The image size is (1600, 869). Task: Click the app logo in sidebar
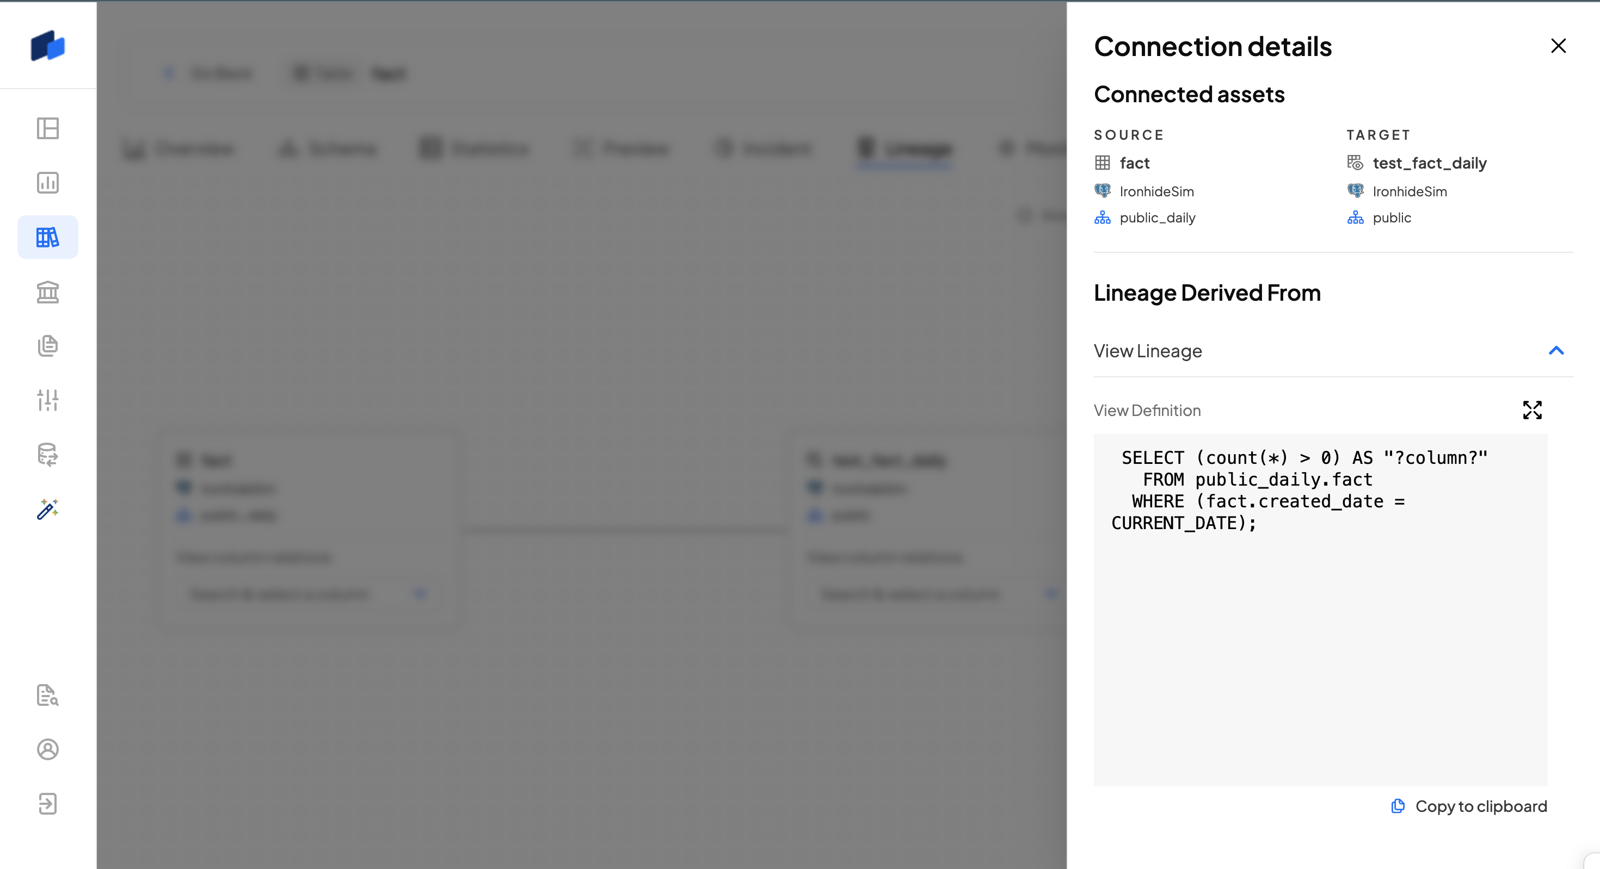pos(48,46)
